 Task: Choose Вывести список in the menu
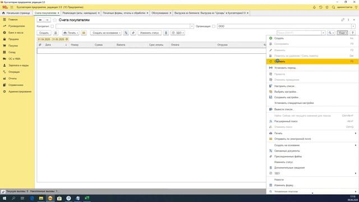312,109
